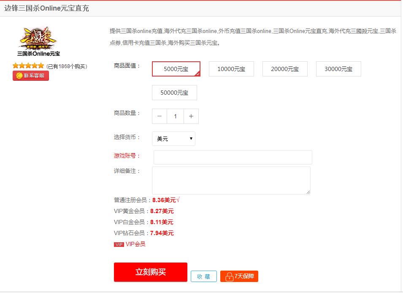The height and width of the screenshot is (293, 403).
Task: Click the VIP白金会员 8.11美元 price
Action: pos(162,222)
